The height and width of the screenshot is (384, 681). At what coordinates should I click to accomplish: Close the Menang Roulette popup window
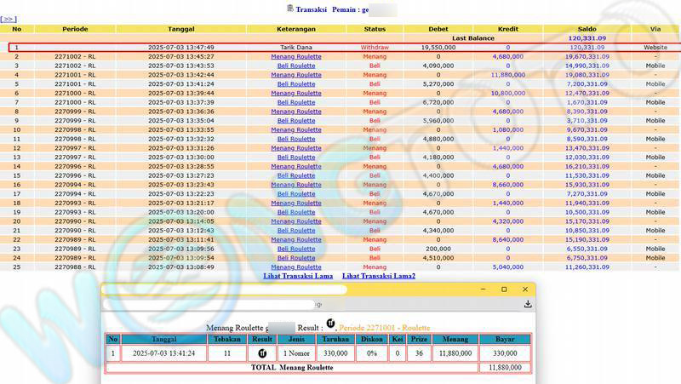[x=525, y=289]
